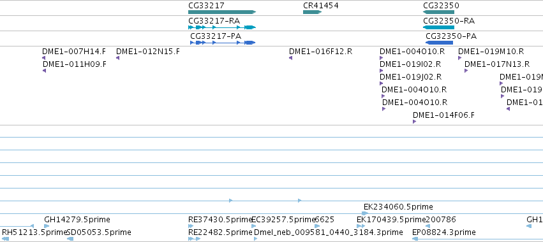Click the EK170439.5prime EST arrow glyph
Screen dimensions: 543x242
(x=361, y=226)
